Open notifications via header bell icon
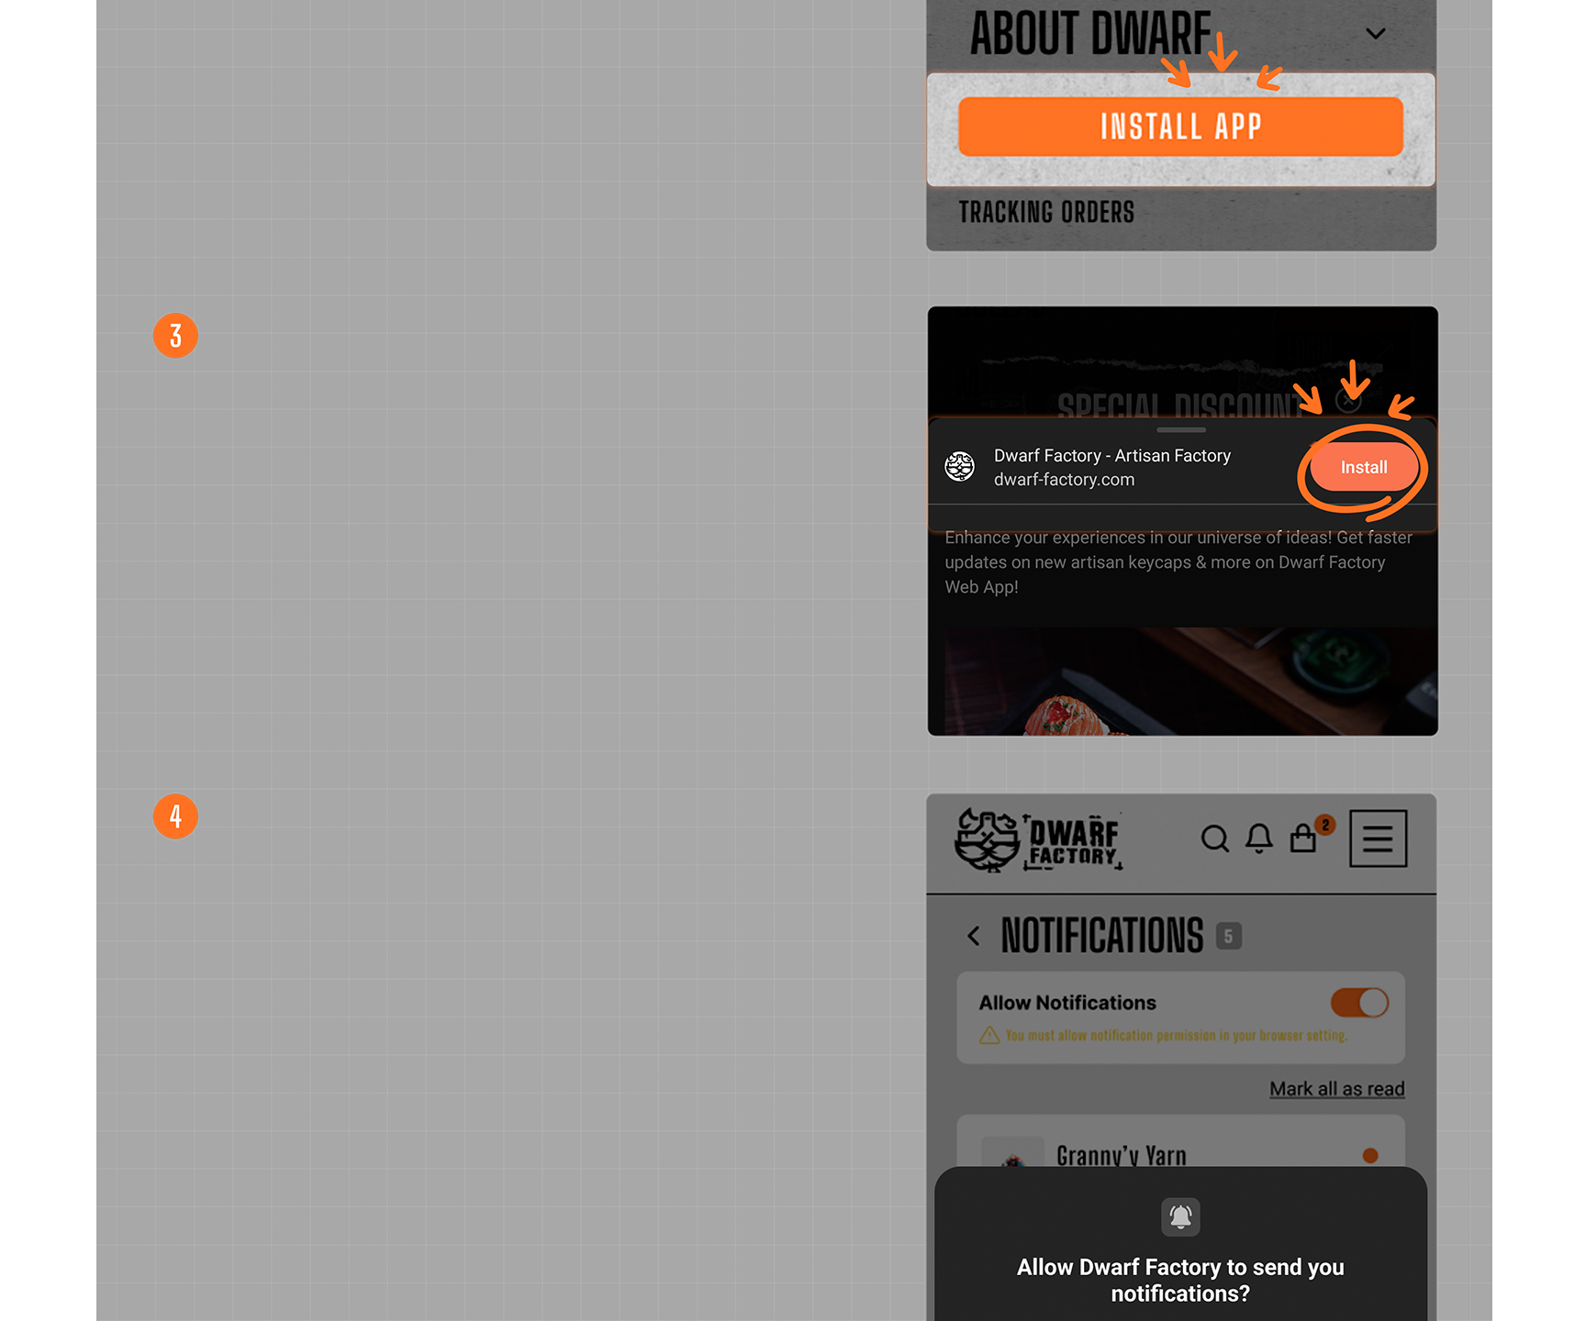 [x=1258, y=838]
